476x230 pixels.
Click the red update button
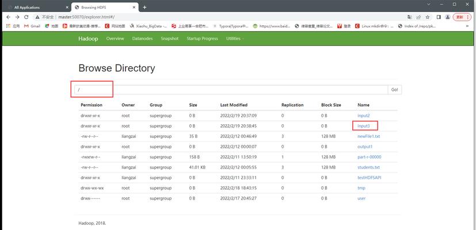(462, 17)
